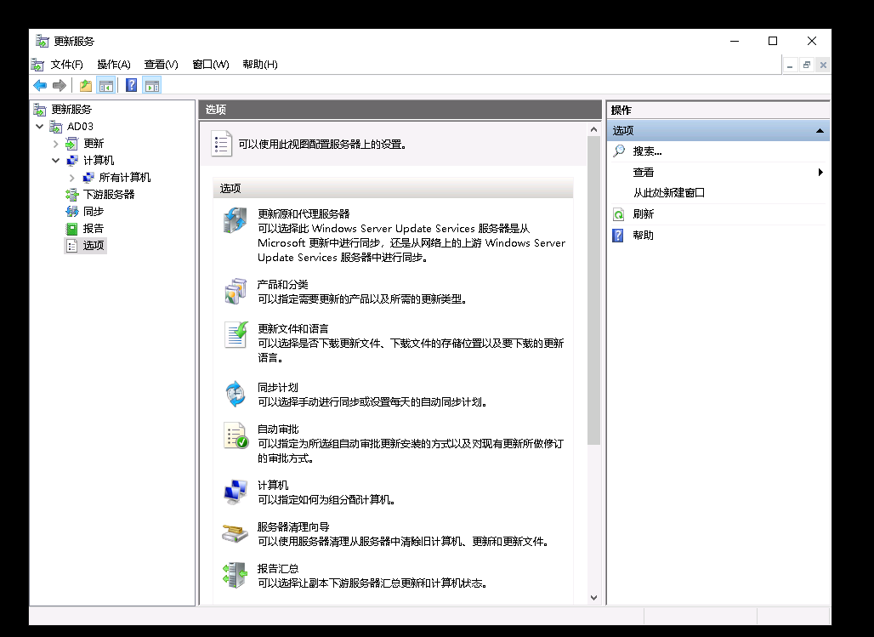This screenshot has height=637, width=874.
Task: Click the 刷新 icon in actions pane
Action: point(618,214)
